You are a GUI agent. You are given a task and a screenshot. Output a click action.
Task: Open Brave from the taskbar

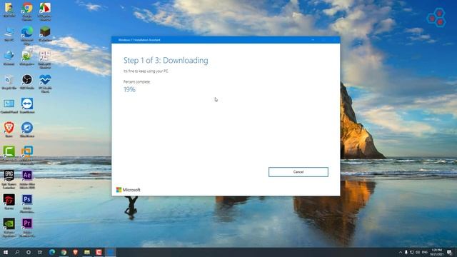pyautogui.click(x=76, y=252)
